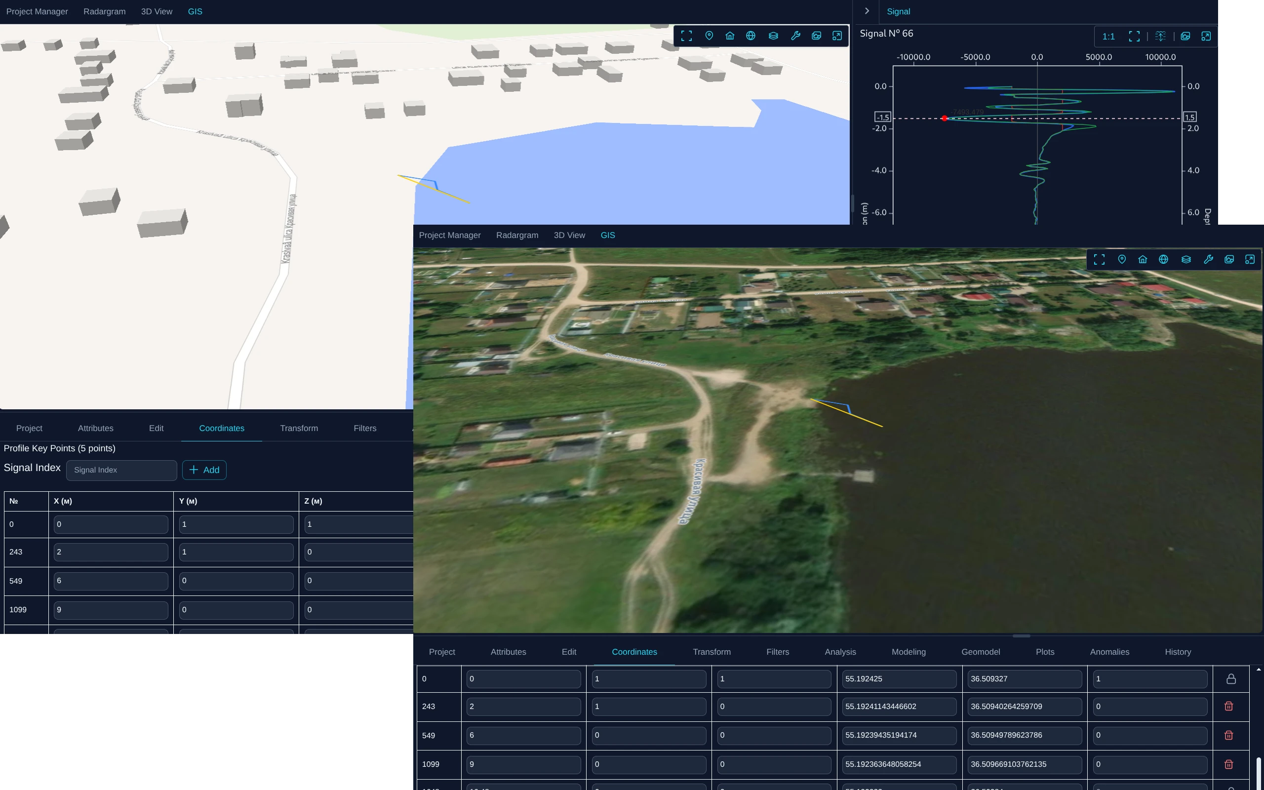Click the basemap image icon on the satellite view
Viewport: 1264px width, 790px height.
[1229, 259]
